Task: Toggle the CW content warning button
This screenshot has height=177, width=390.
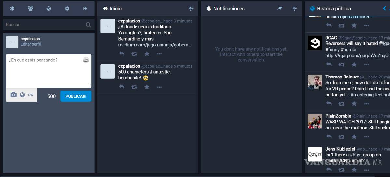Action: tap(31, 95)
